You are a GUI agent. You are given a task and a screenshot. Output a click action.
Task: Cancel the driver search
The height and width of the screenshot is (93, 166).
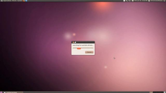pyautogui.click(x=89, y=52)
